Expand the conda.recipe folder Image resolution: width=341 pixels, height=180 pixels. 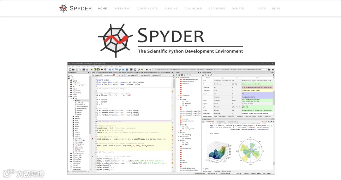pyautogui.click(x=69, y=83)
